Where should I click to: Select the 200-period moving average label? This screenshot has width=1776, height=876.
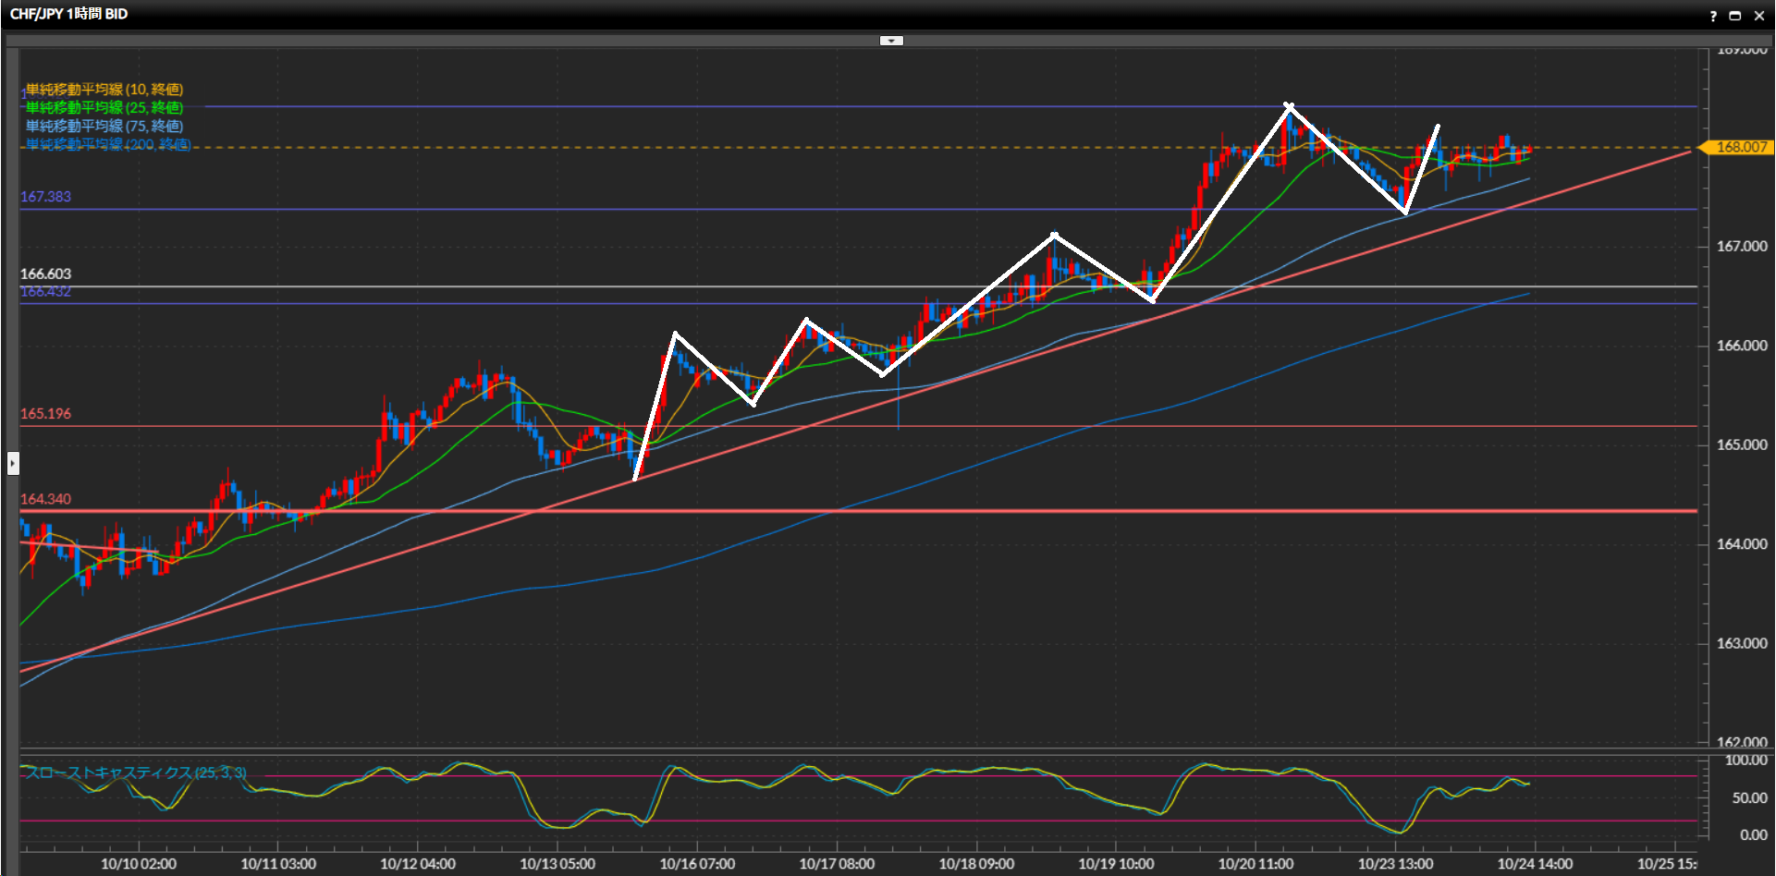point(107,144)
